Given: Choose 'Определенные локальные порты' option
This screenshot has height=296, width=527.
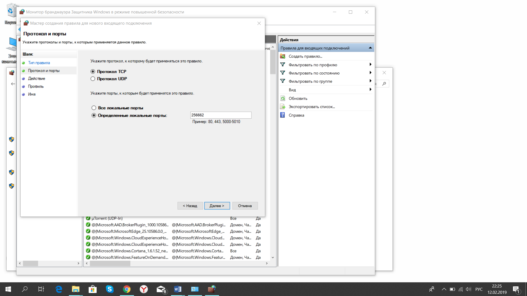Looking at the screenshot, I should [x=94, y=115].
